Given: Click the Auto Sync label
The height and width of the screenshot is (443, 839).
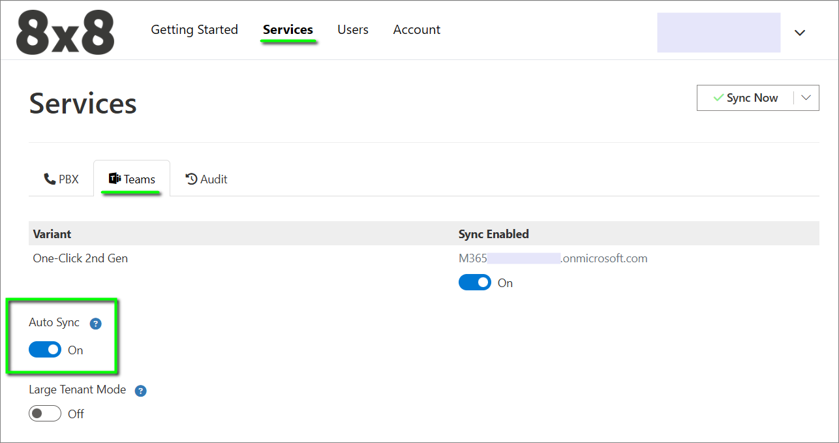Looking at the screenshot, I should (54, 322).
